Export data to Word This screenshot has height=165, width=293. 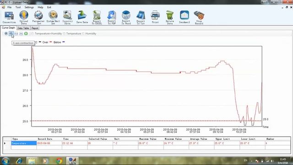point(126,17)
